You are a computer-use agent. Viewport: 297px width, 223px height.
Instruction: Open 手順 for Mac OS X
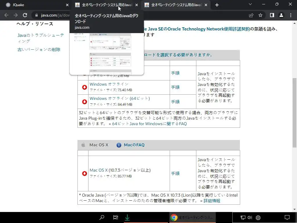[x=175, y=173]
